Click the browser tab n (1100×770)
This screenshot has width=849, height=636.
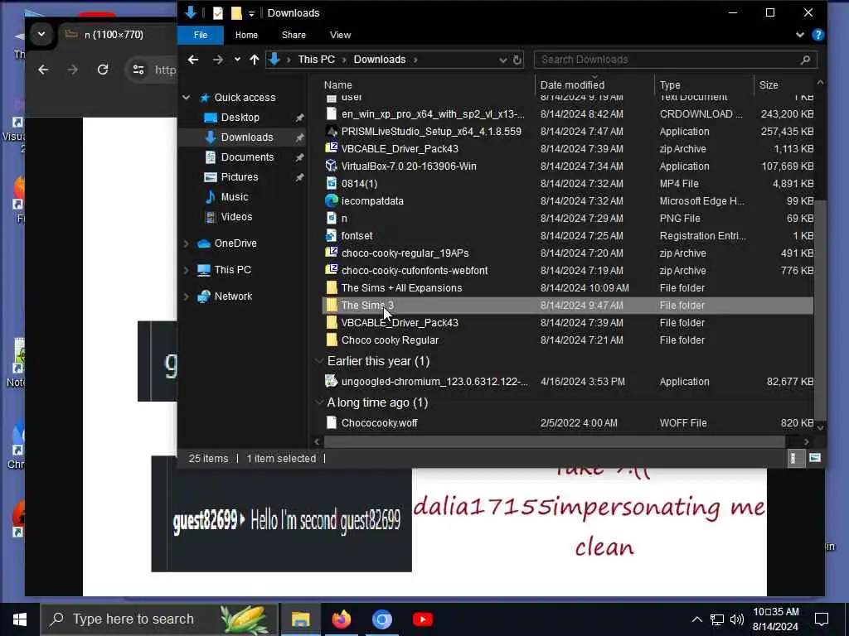click(x=114, y=35)
